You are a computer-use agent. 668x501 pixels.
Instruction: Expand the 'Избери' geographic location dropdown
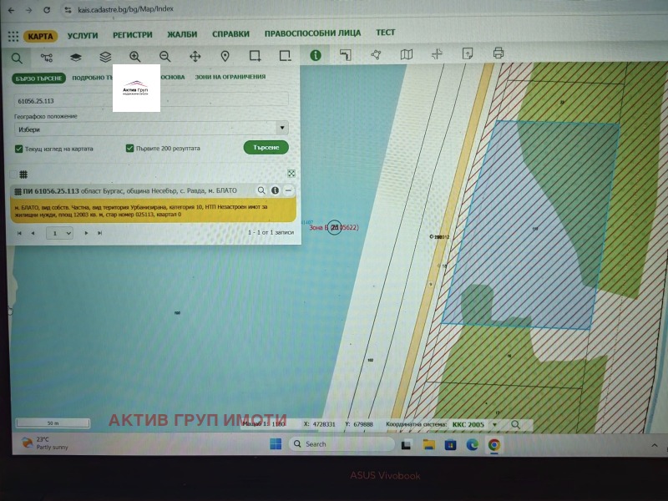click(x=151, y=129)
